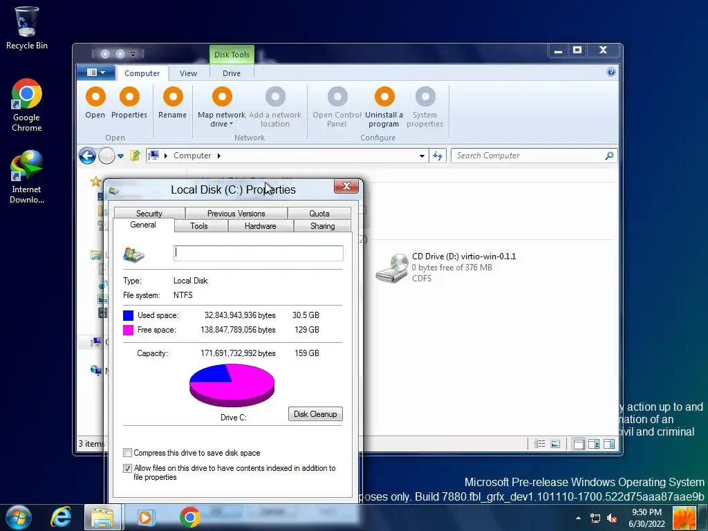The image size is (708, 531).
Task: Open the Previous Versions tab
Action: (236, 213)
